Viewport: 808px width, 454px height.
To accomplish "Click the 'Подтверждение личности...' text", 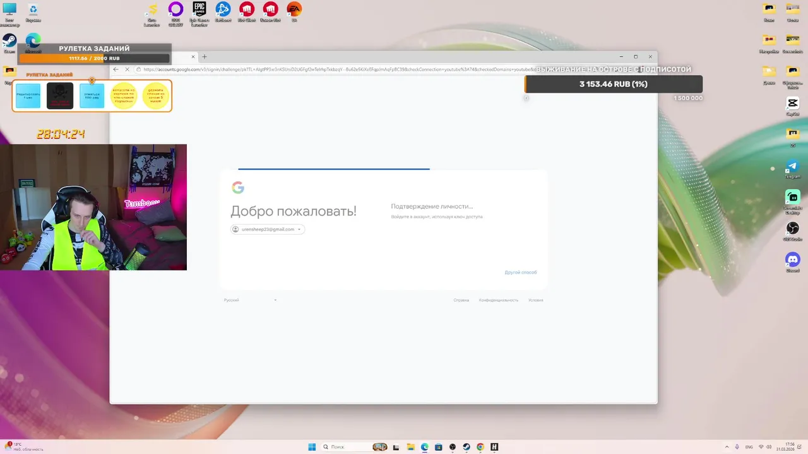I will 432,206.
